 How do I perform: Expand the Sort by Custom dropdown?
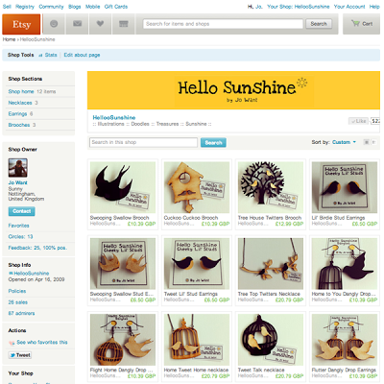tap(344, 142)
